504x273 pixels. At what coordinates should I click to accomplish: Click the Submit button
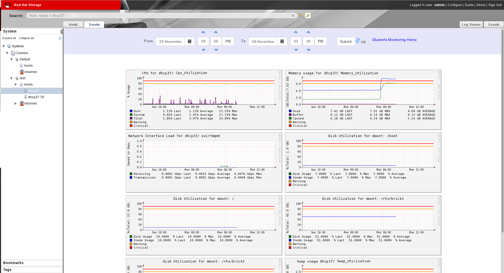[x=346, y=41]
